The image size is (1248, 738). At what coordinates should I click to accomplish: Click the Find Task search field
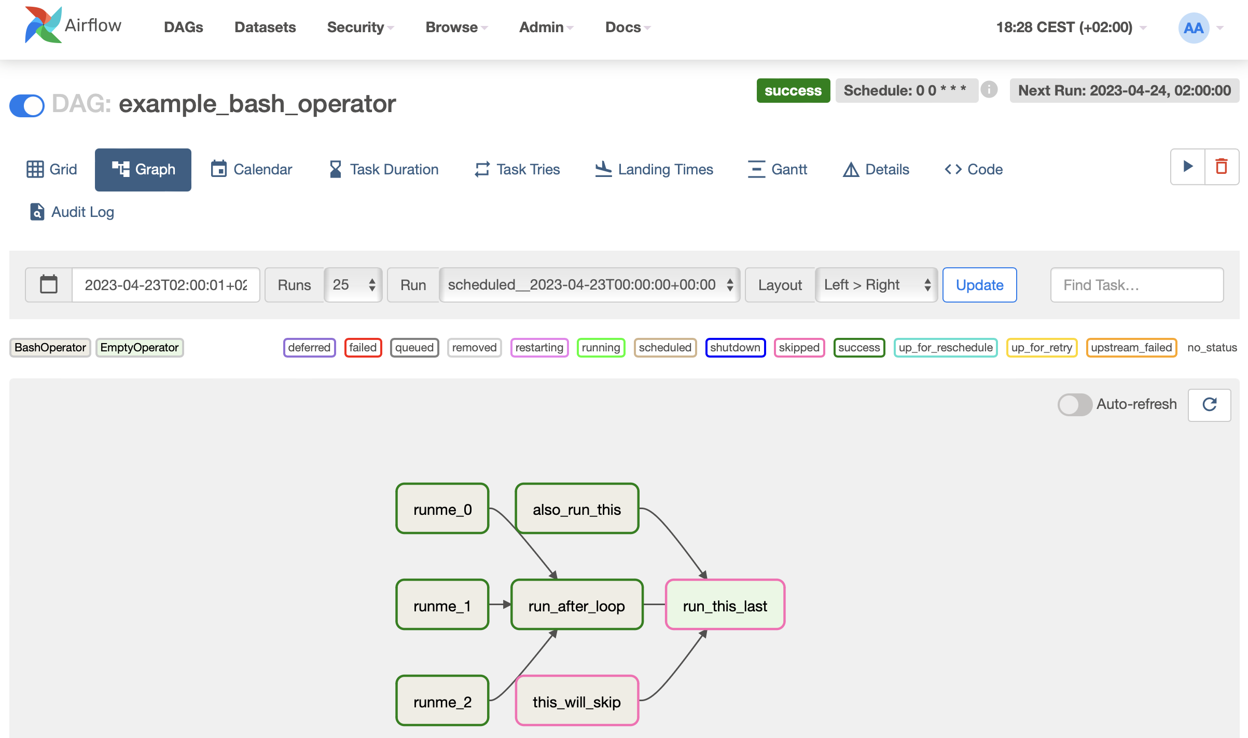pyautogui.click(x=1137, y=284)
